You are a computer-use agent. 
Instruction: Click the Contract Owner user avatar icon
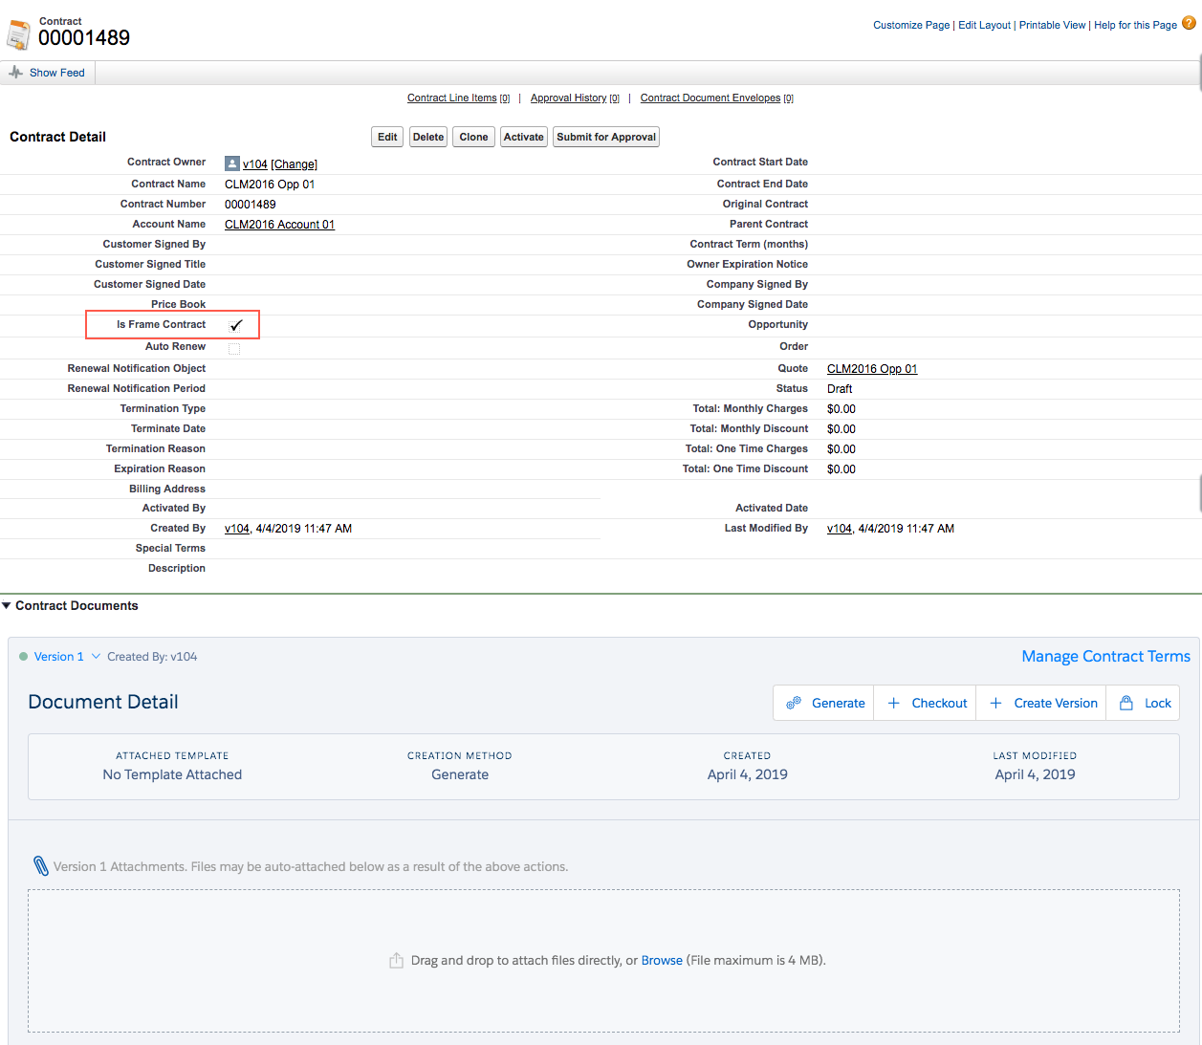(x=232, y=163)
